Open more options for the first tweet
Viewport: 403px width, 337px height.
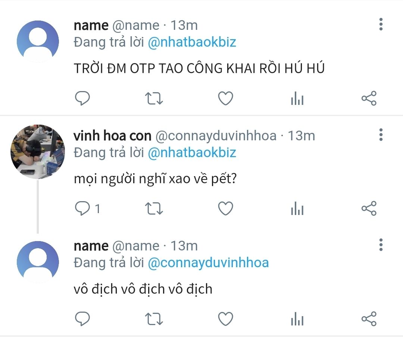click(x=381, y=24)
